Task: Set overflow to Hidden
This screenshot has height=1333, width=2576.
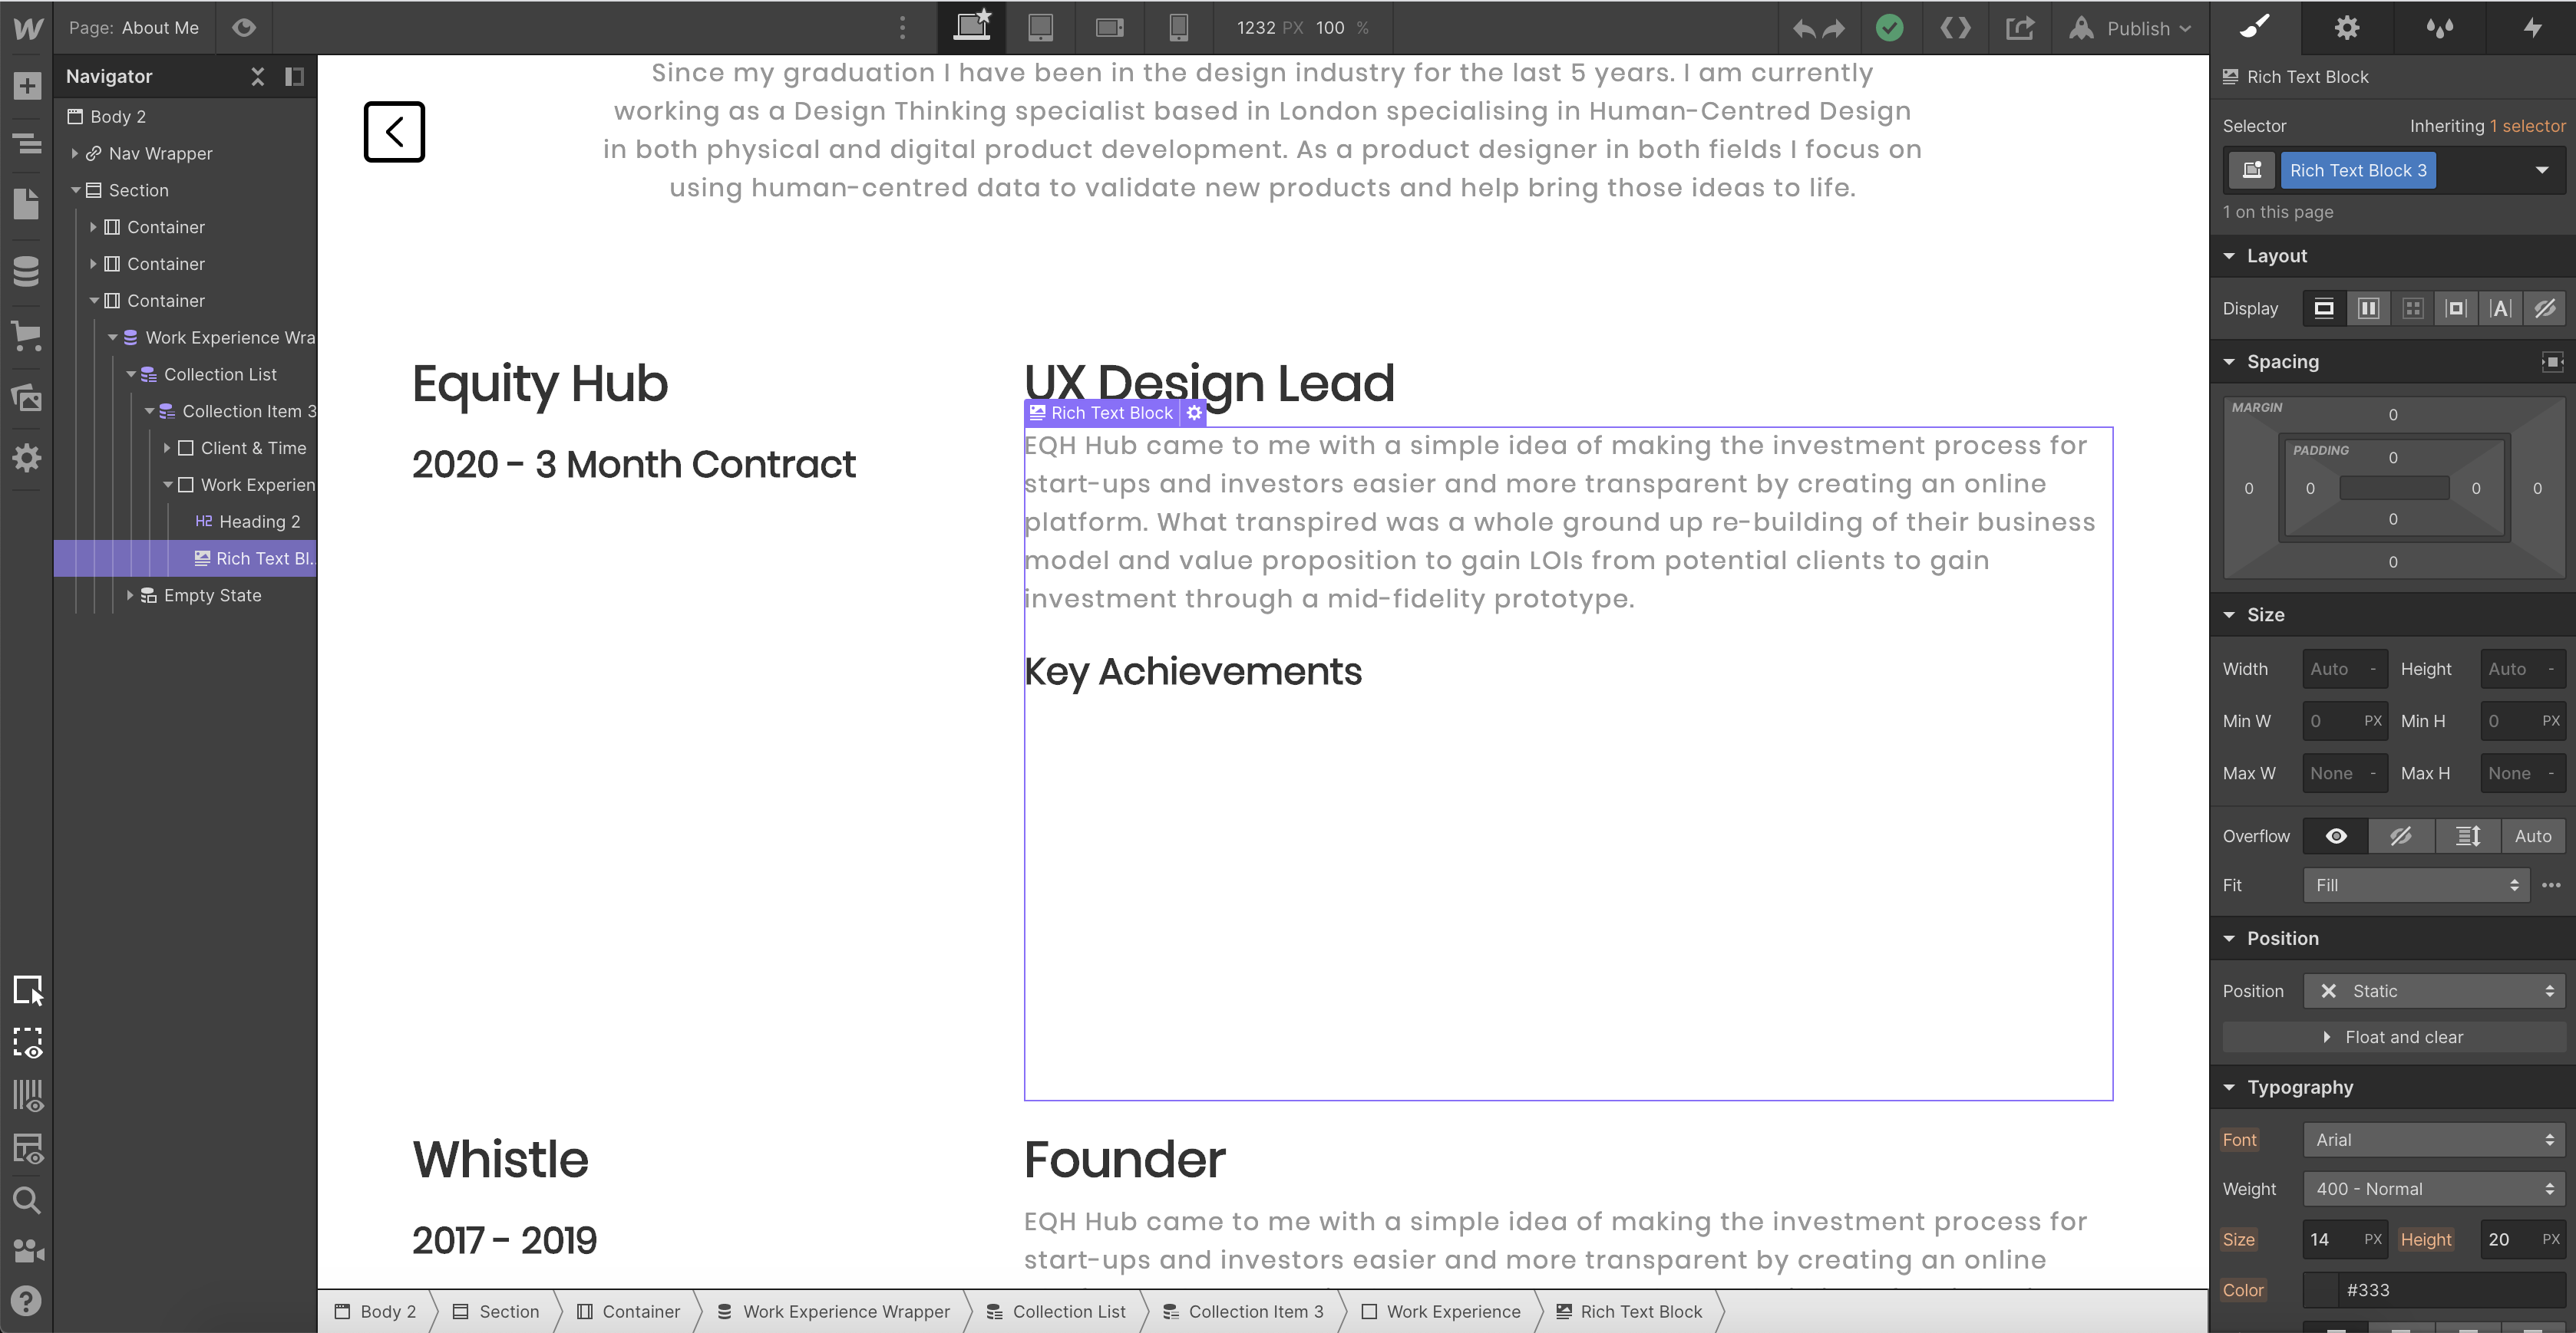Action: (2401, 836)
